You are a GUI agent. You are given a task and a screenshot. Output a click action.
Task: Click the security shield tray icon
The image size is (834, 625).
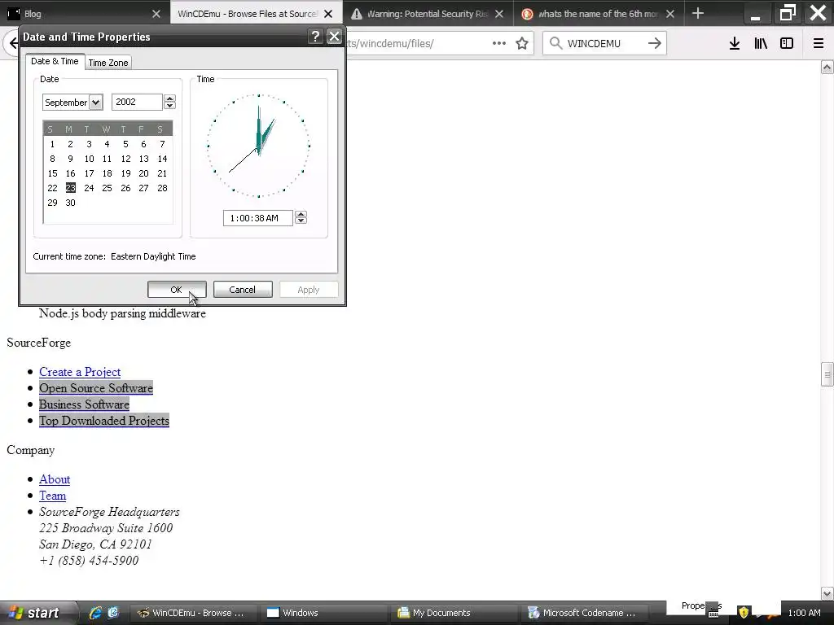point(744,613)
